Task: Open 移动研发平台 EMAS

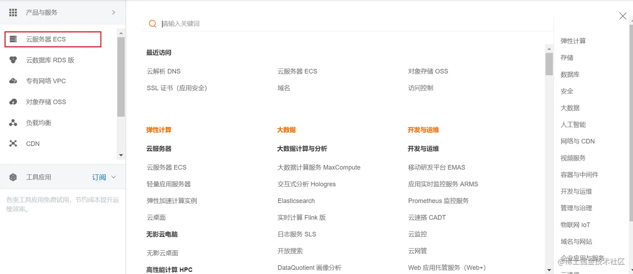Action: point(437,168)
